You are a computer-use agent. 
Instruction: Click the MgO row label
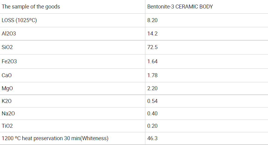pos(8,88)
